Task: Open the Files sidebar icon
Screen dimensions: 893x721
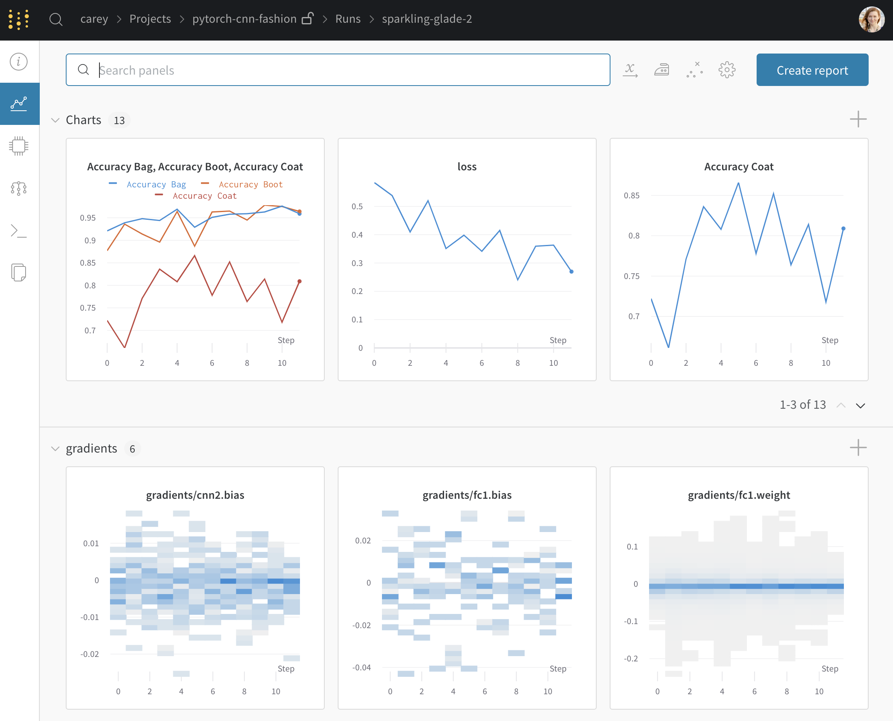Action: (x=19, y=273)
